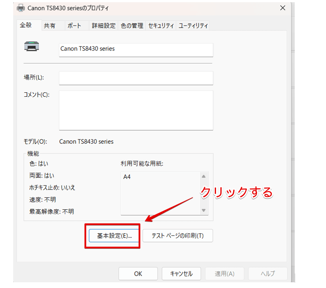Click the キャンセル button
Screen dimensions: 326x288
(181, 273)
